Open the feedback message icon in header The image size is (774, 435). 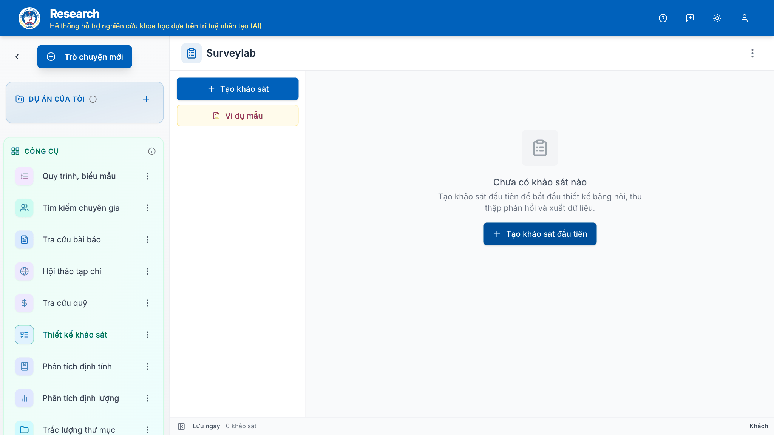pyautogui.click(x=690, y=18)
